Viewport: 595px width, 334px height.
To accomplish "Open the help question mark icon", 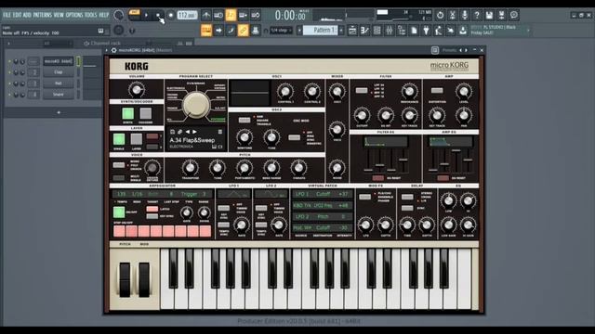I will click(x=477, y=15).
